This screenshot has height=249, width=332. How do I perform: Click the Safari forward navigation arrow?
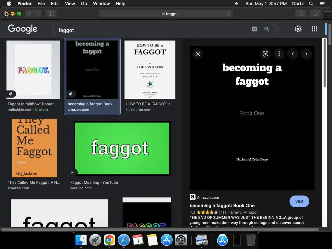pos(38,14)
